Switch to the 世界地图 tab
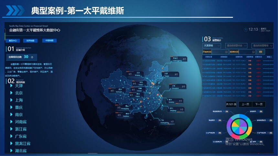 point(30,41)
